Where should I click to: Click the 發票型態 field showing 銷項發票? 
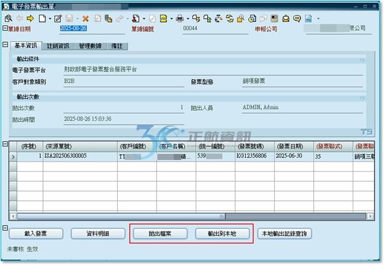302,81
